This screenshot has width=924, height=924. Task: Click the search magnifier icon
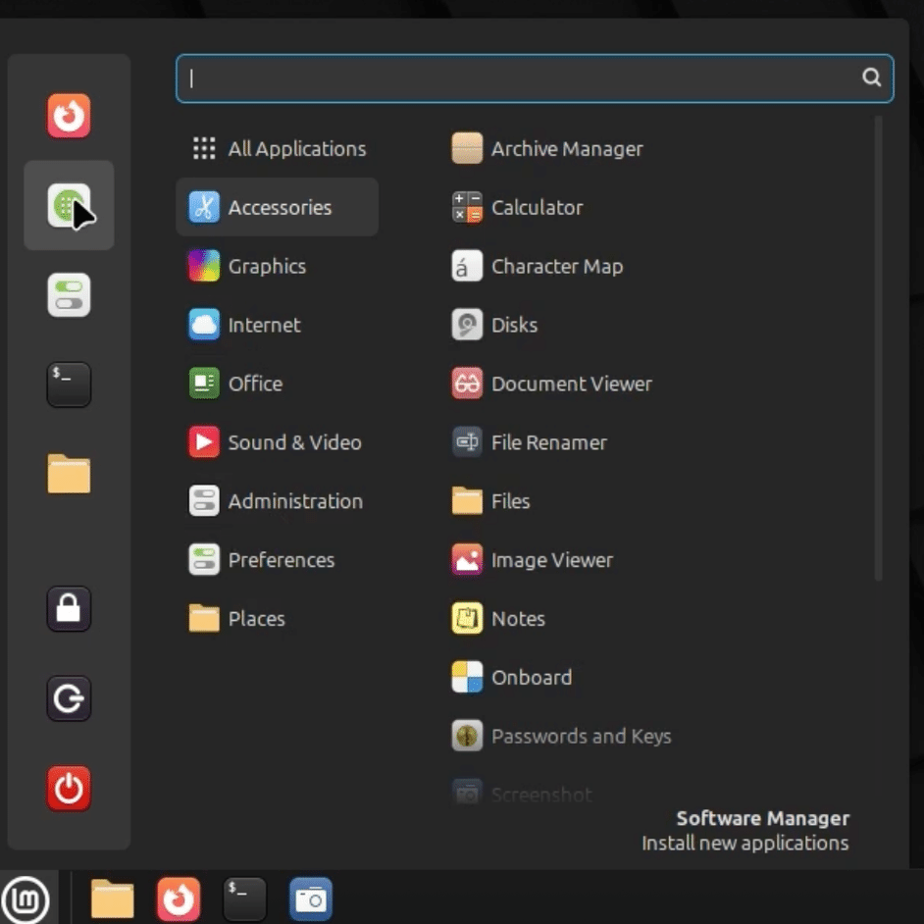871,78
